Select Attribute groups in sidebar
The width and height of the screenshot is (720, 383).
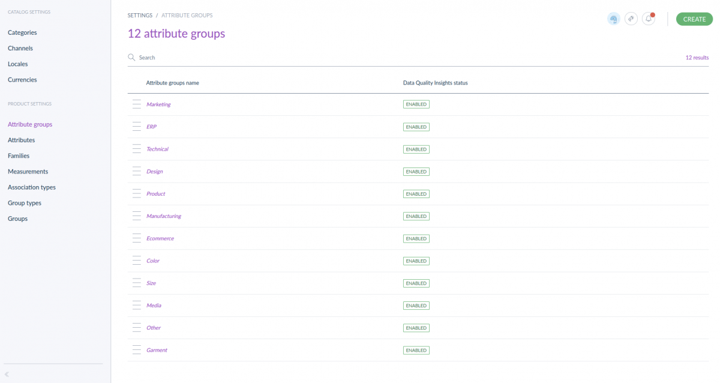click(x=30, y=124)
